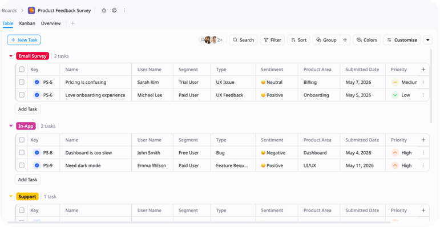
Task: Create a New Task
Action: (24, 40)
